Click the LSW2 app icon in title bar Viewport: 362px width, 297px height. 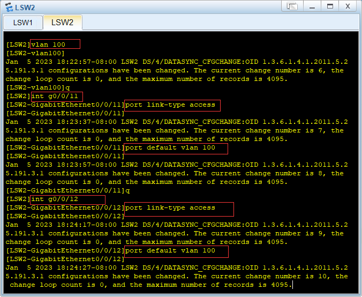point(9,8)
